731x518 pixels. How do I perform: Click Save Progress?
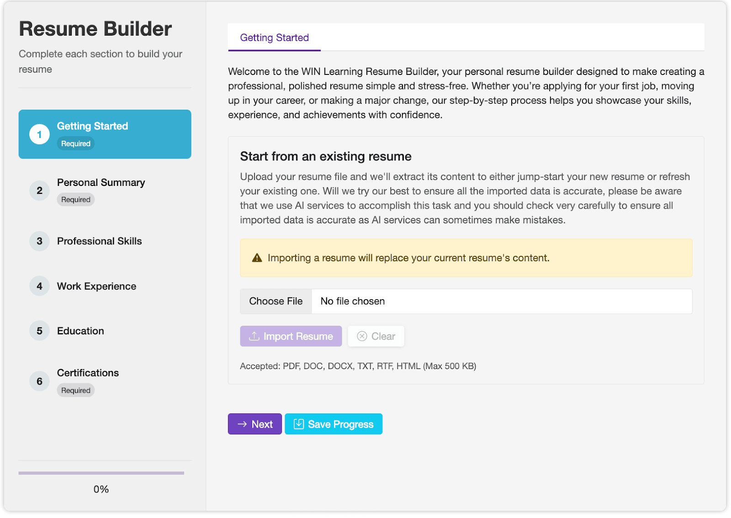pos(333,424)
